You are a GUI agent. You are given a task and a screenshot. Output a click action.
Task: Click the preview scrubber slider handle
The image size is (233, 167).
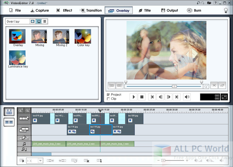174,86
